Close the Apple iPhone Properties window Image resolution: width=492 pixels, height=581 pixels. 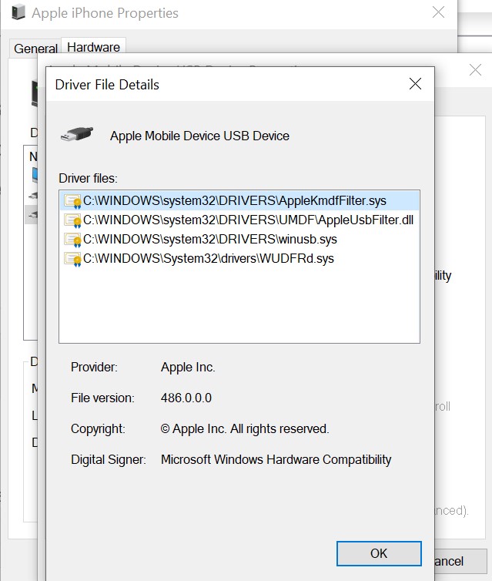coord(438,12)
